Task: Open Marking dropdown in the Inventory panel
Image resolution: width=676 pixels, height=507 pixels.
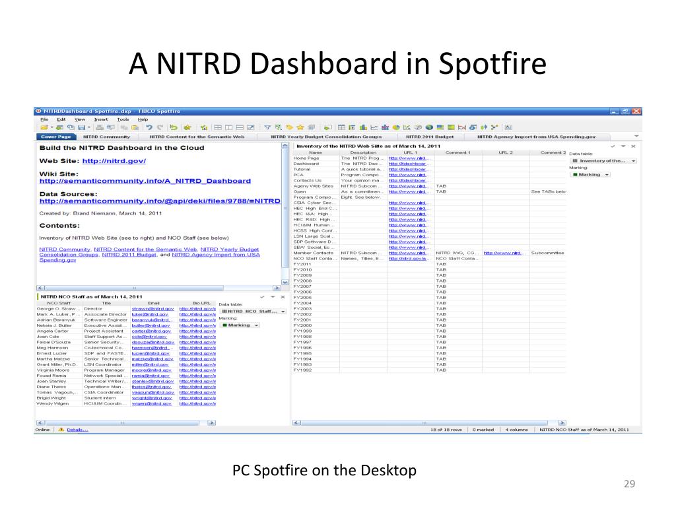Action: pyautogui.click(x=590, y=174)
